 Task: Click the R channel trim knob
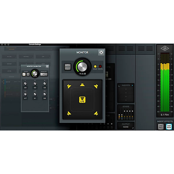tap(45, 84)
